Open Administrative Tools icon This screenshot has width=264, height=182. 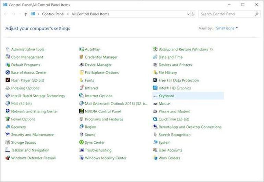8,49
